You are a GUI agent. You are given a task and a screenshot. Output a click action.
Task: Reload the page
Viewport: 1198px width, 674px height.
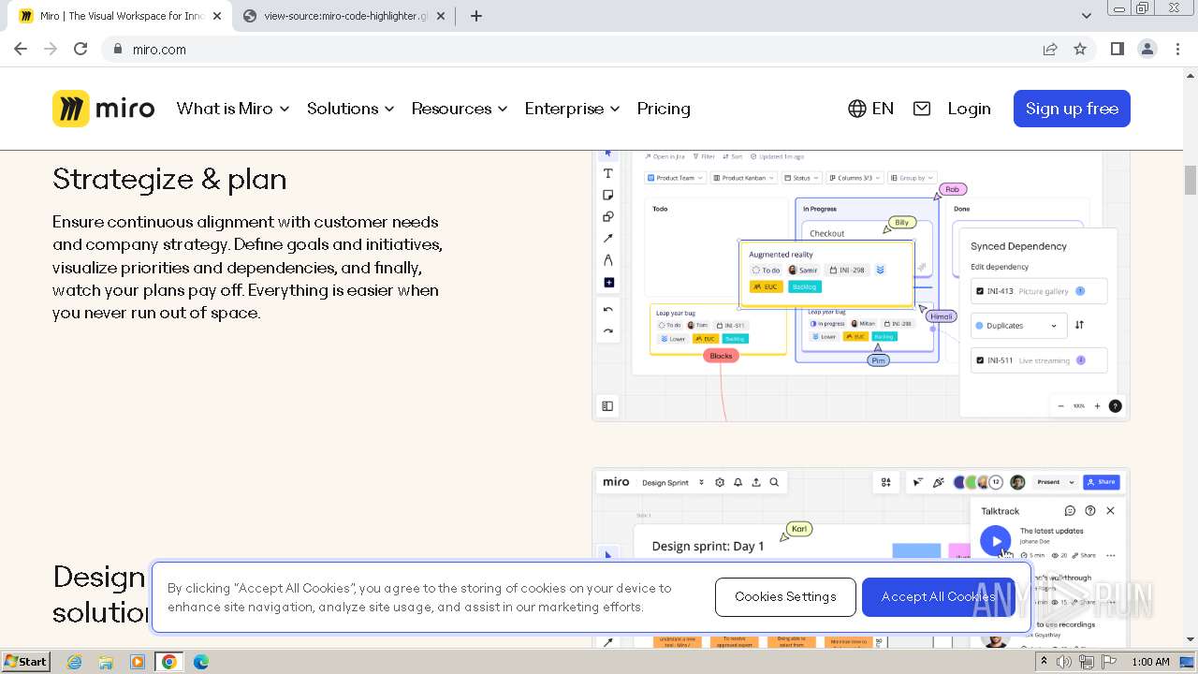[80, 50]
